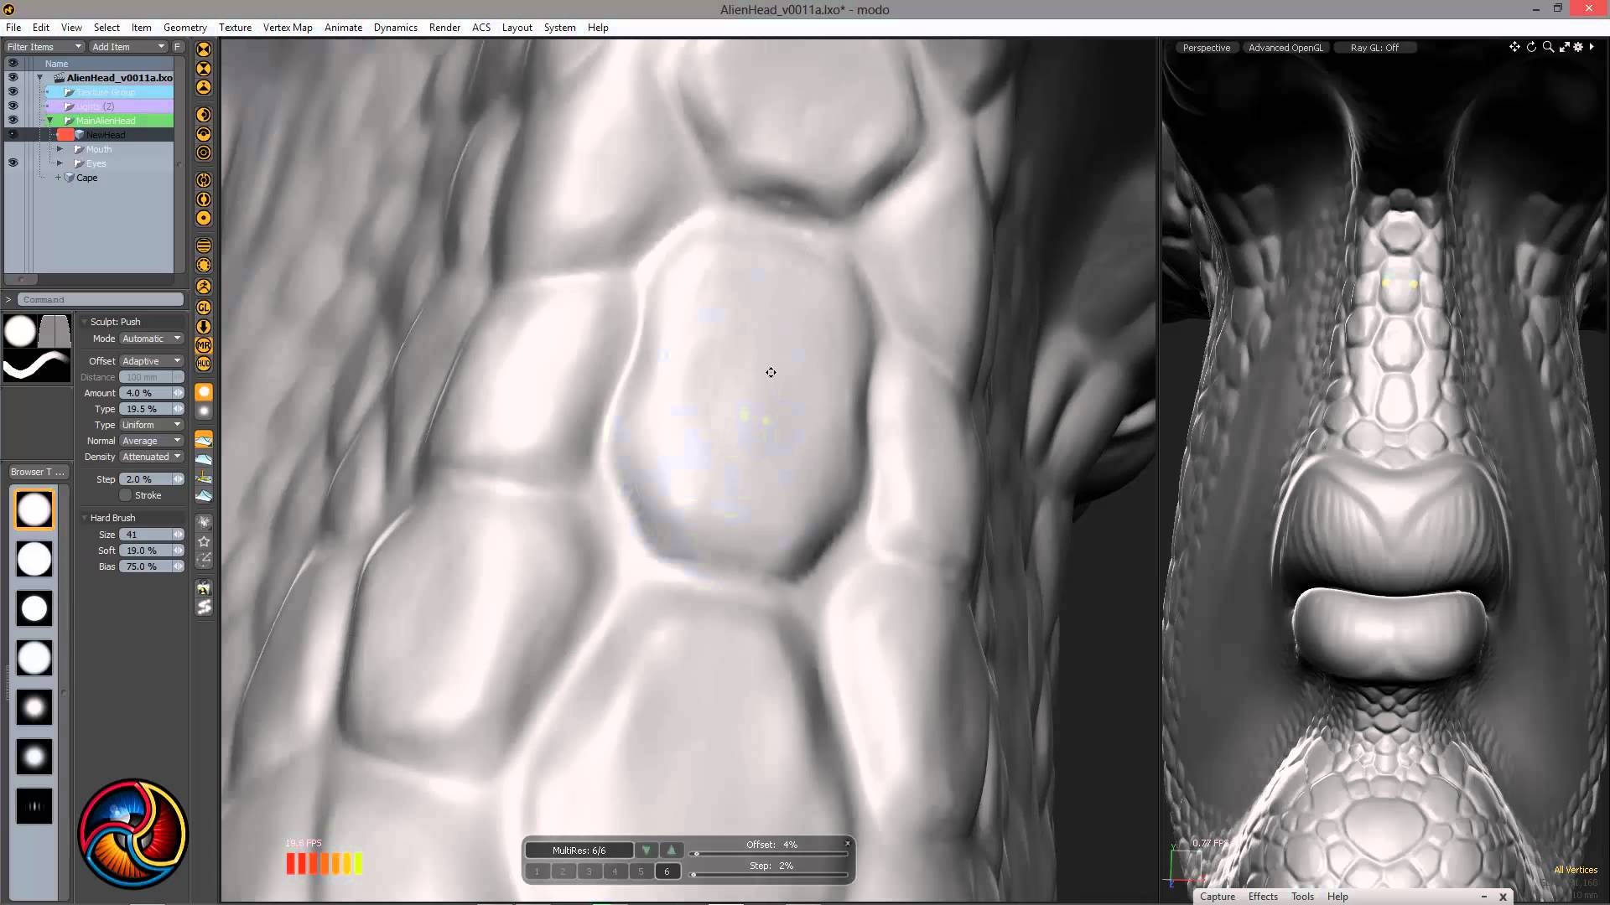The width and height of the screenshot is (1610, 905).
Task: Enable the Stroke checkbox
Action: (126, 495)
